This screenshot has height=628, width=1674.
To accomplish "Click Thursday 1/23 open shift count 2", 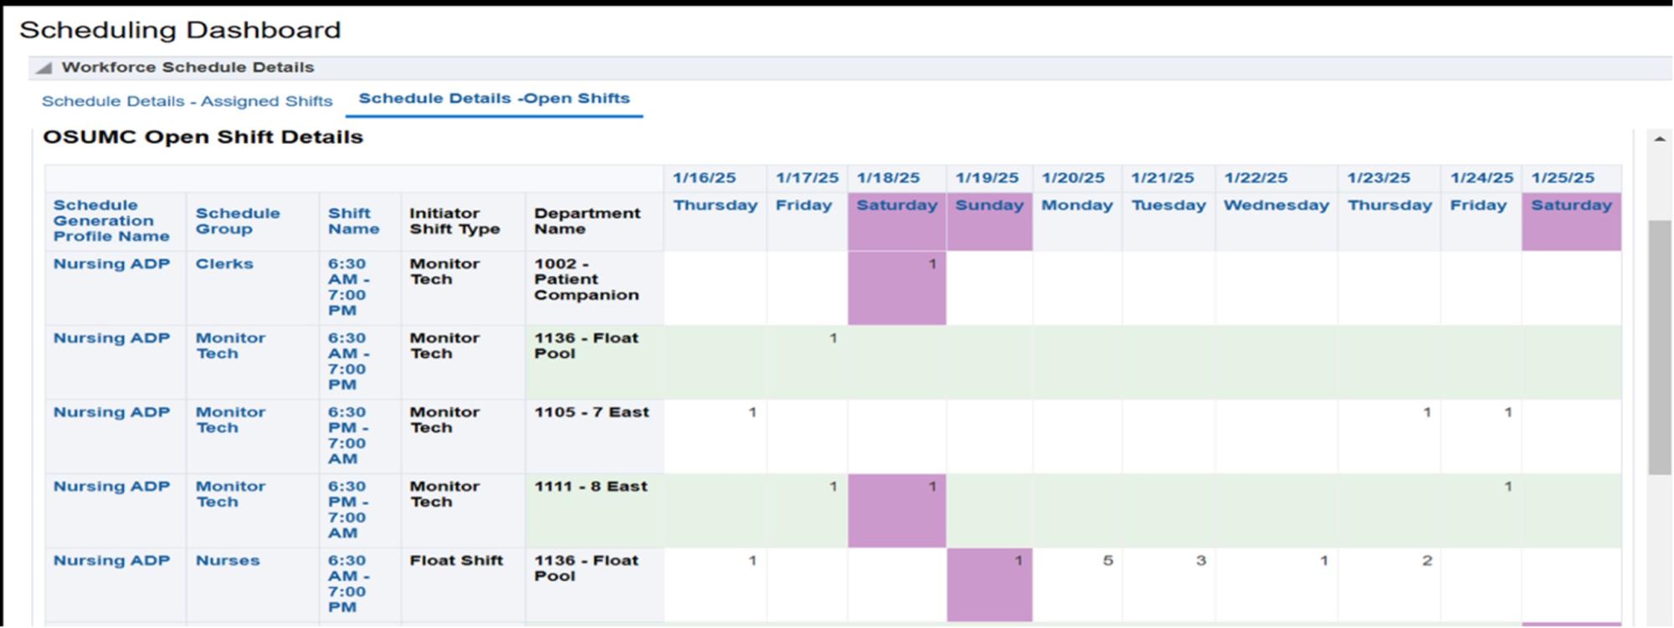I will click(x=1426, y=561).
